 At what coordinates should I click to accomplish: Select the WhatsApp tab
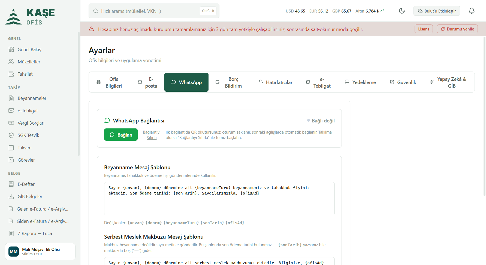point(186,82)
